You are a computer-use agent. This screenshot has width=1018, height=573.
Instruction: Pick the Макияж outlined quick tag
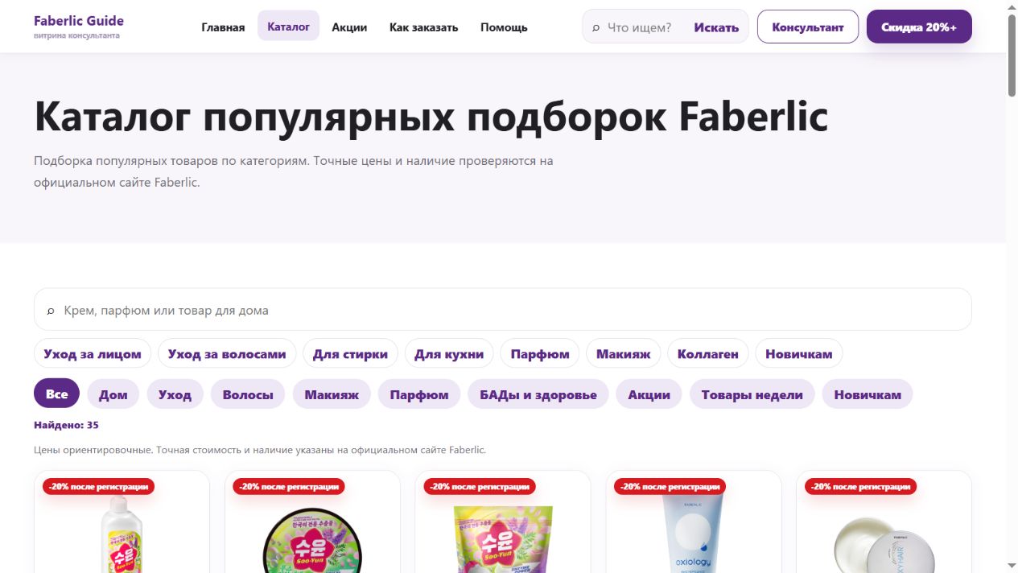(624, 353)
